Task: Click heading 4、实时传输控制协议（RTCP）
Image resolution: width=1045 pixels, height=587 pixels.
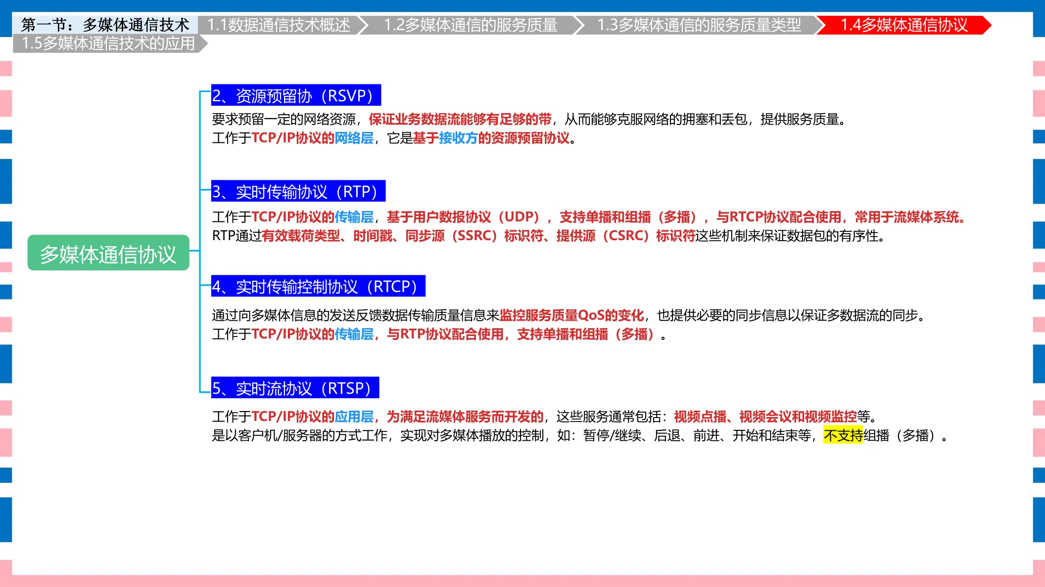Action: coord(318,286)
